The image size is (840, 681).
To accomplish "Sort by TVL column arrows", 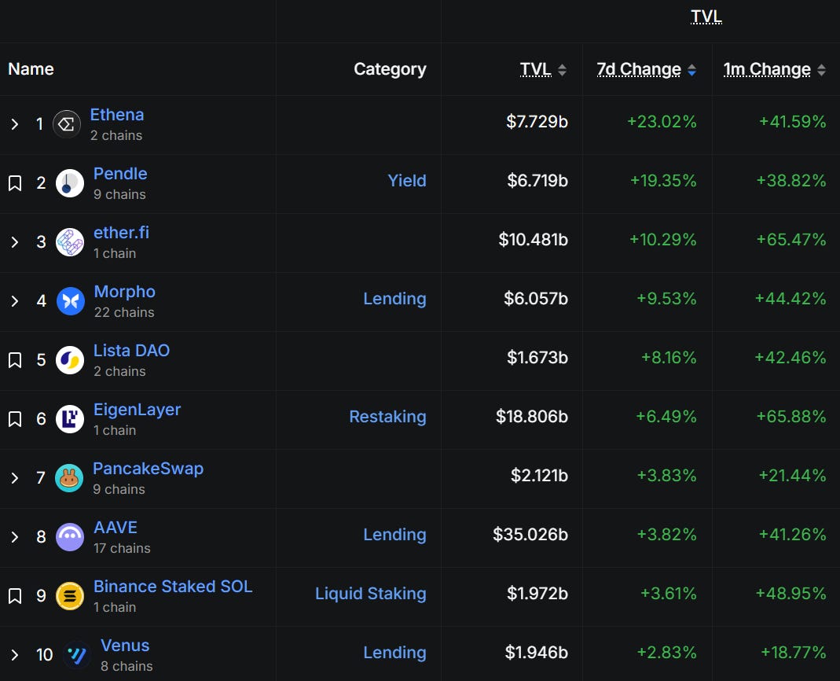I will click(x=562, y=70).
